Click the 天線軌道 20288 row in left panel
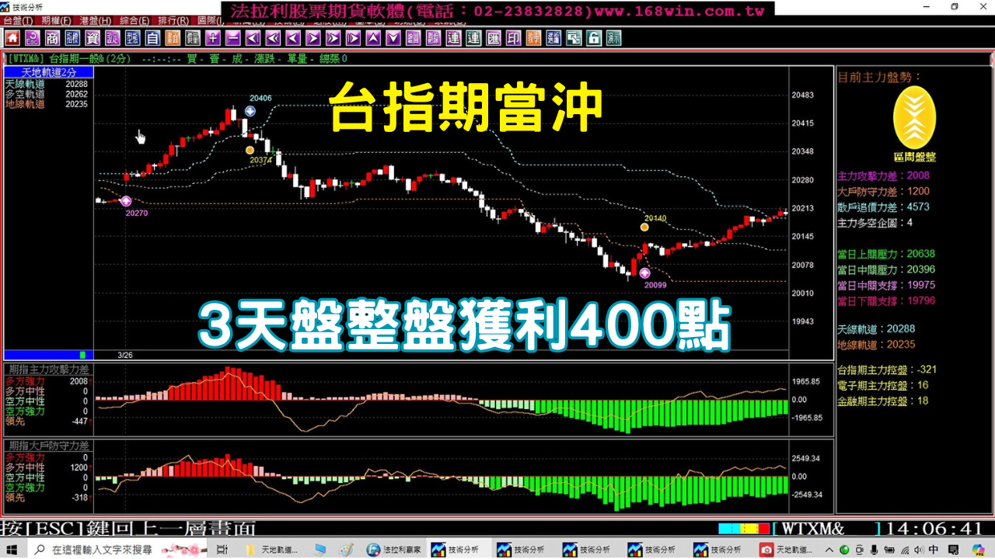Screen dimensions: 995x559 (x=47, y=84)
